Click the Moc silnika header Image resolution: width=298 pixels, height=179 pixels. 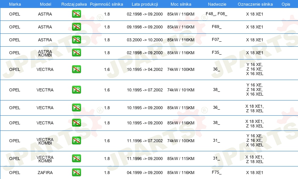181,4
